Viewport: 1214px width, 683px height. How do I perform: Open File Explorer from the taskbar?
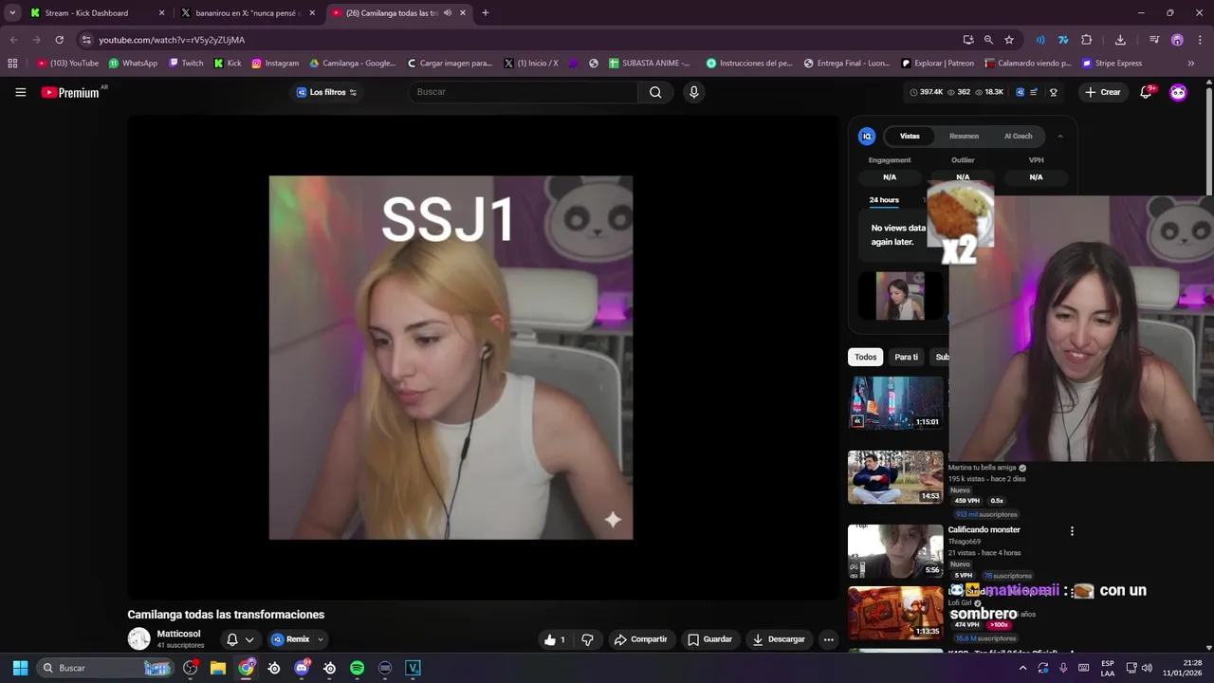218,668
